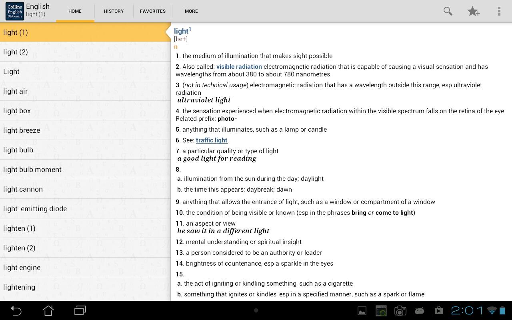512x320 pixels.
Task: Click the Android mascot tray icon
Action: pyautogui.click(x=419, y=310)
